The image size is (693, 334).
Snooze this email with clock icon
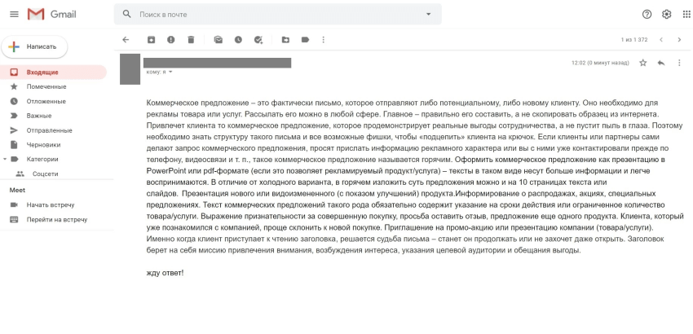238,40
